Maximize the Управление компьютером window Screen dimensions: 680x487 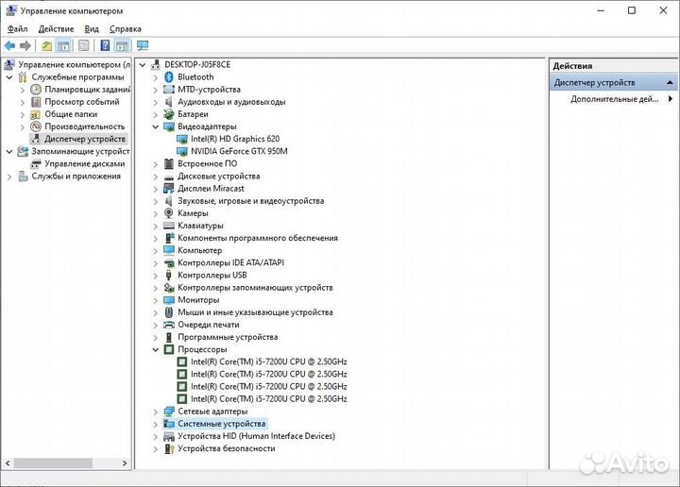tap(632, 10)
